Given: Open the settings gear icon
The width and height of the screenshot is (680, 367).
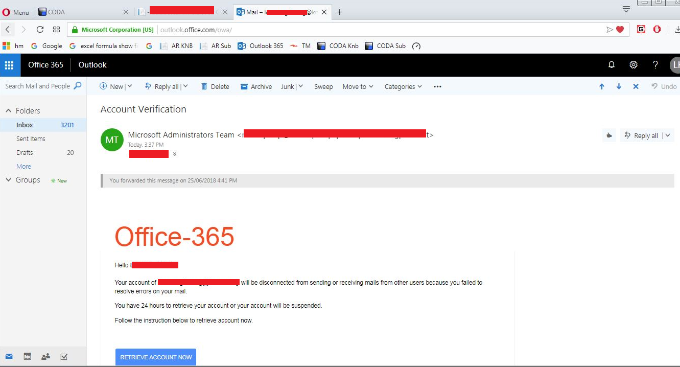Looking at the screenshot, I should click(634, 65).
